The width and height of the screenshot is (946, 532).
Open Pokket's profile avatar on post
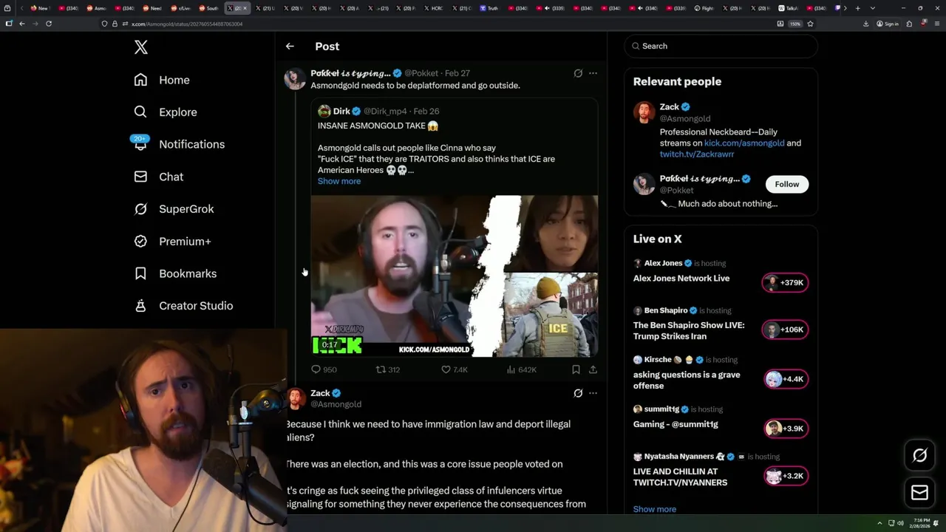coord(295,79)
